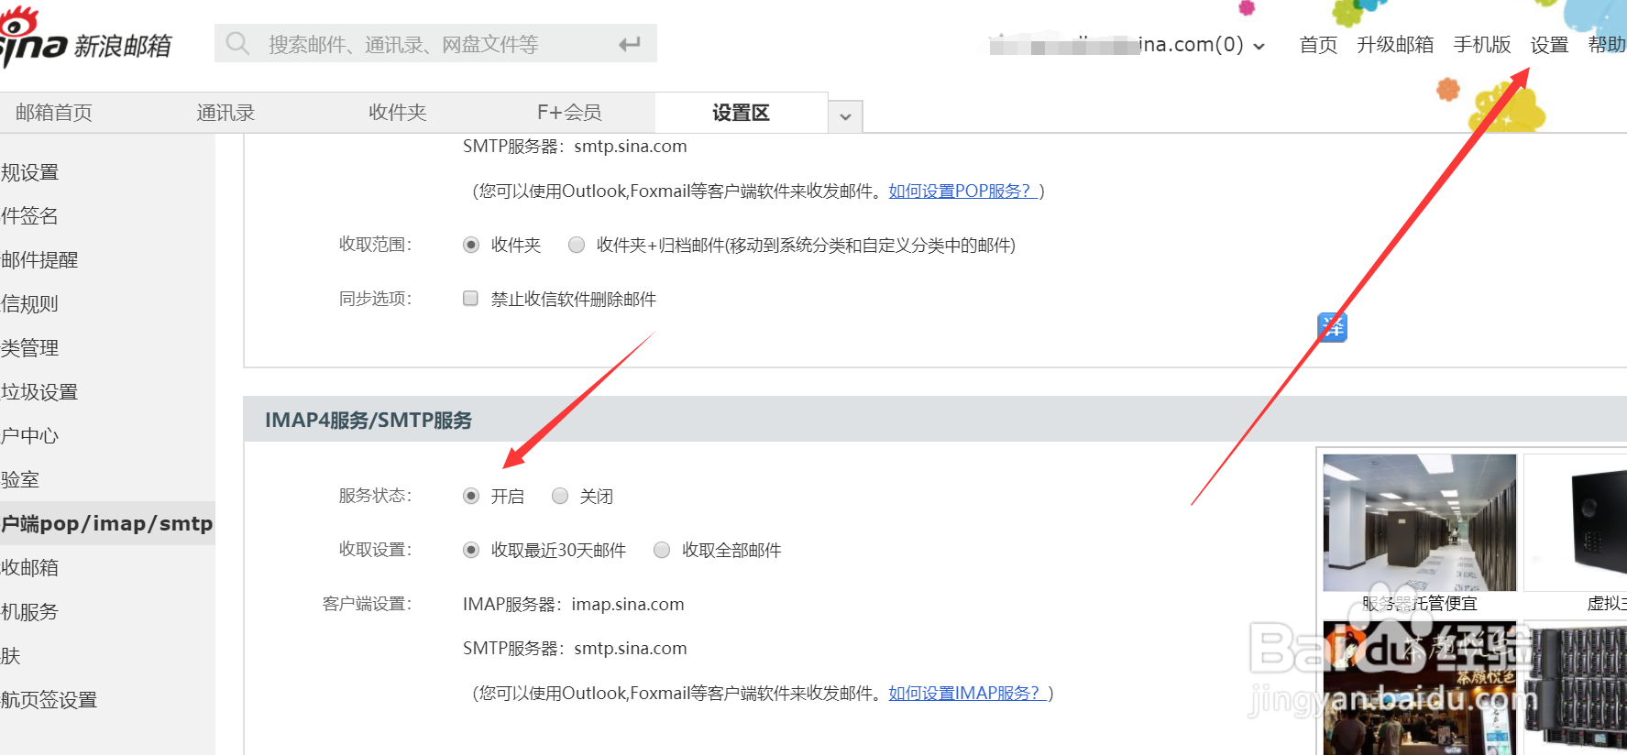This screenshot has width=1627, height=755.
Task: Open 垃圾设置 sidebar item
Action: pos(39,392)
